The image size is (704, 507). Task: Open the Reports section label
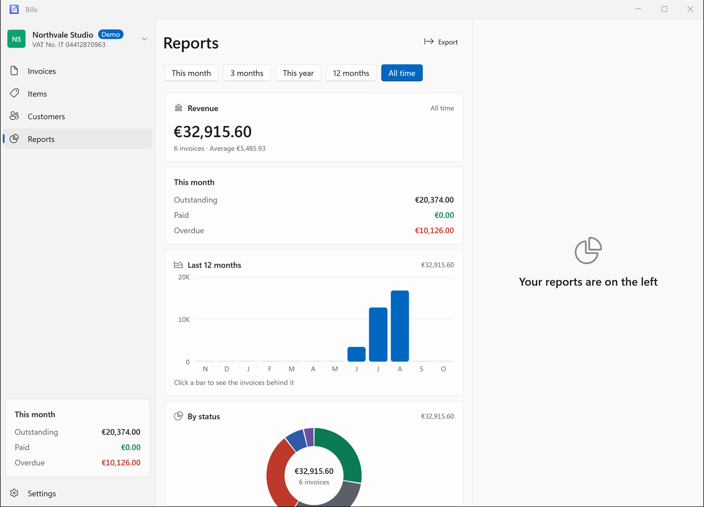click(41, 139)
